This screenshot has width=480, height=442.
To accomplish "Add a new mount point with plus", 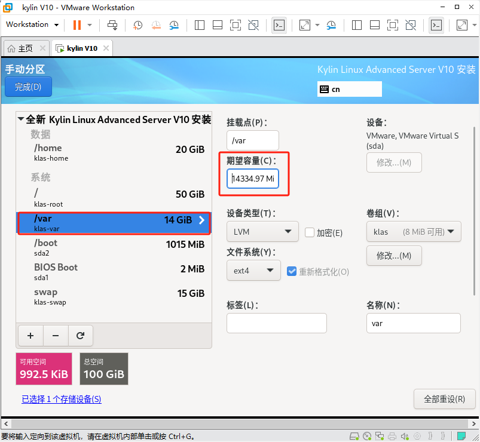I will click(30, 336).
